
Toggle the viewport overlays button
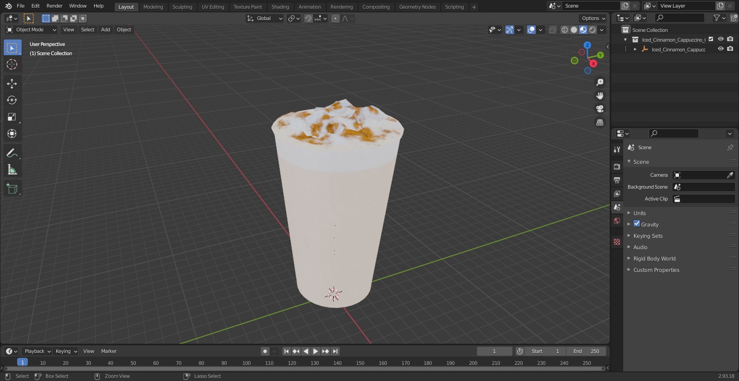531,30
